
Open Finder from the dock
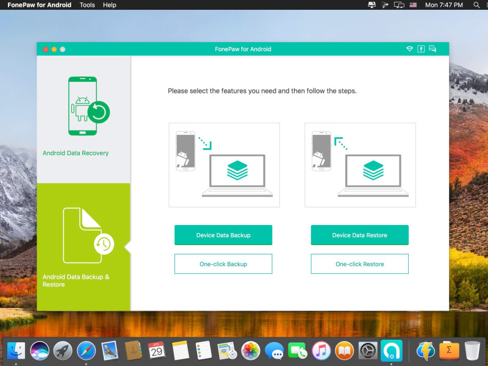tap(16, 350)
